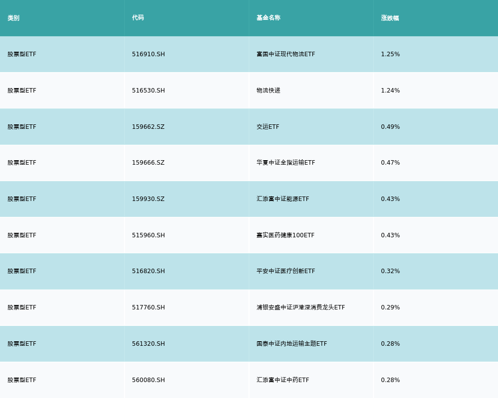
Task: Click 股票型ETF in the 159666.SZ row
Action: (22, 163)
